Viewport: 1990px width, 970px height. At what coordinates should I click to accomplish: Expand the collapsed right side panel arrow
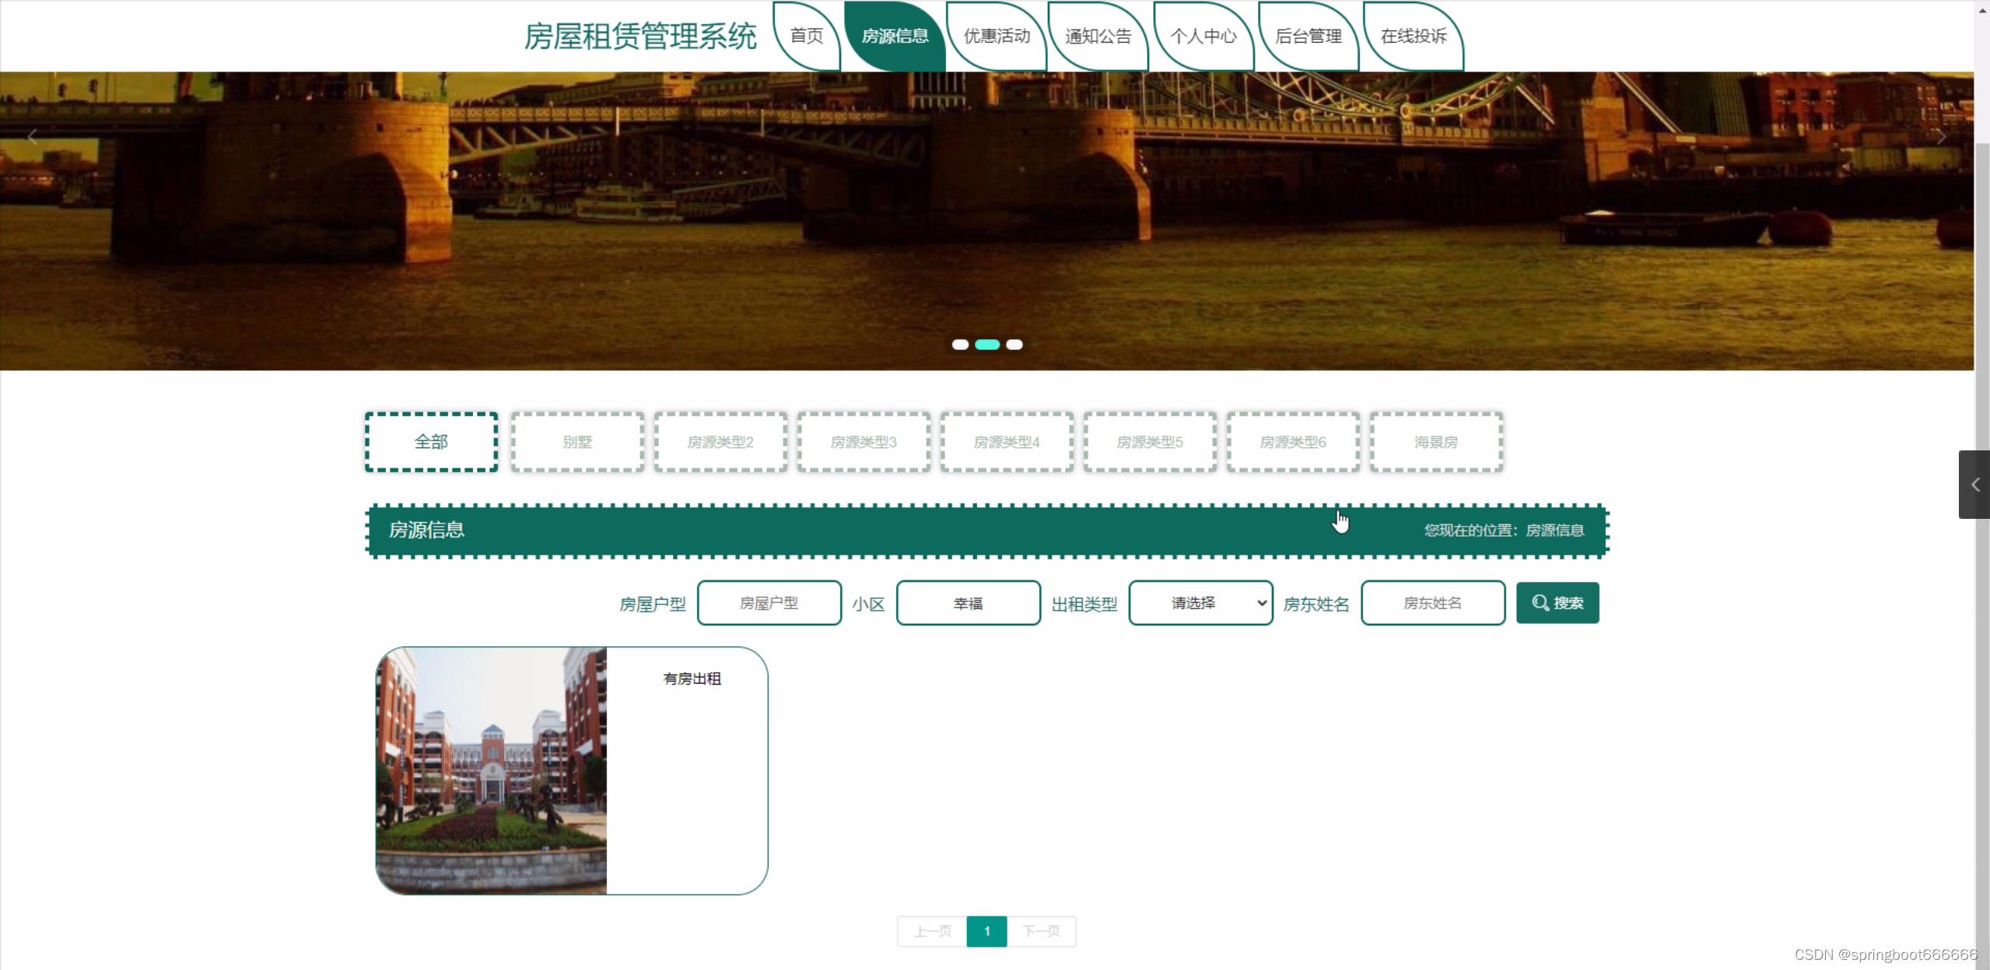click(1974, 485)
